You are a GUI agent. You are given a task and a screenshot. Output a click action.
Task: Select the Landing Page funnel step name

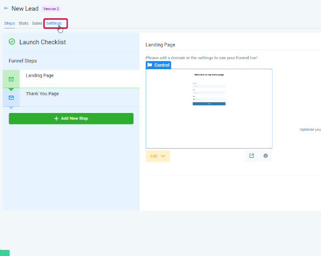coord(40,75)
